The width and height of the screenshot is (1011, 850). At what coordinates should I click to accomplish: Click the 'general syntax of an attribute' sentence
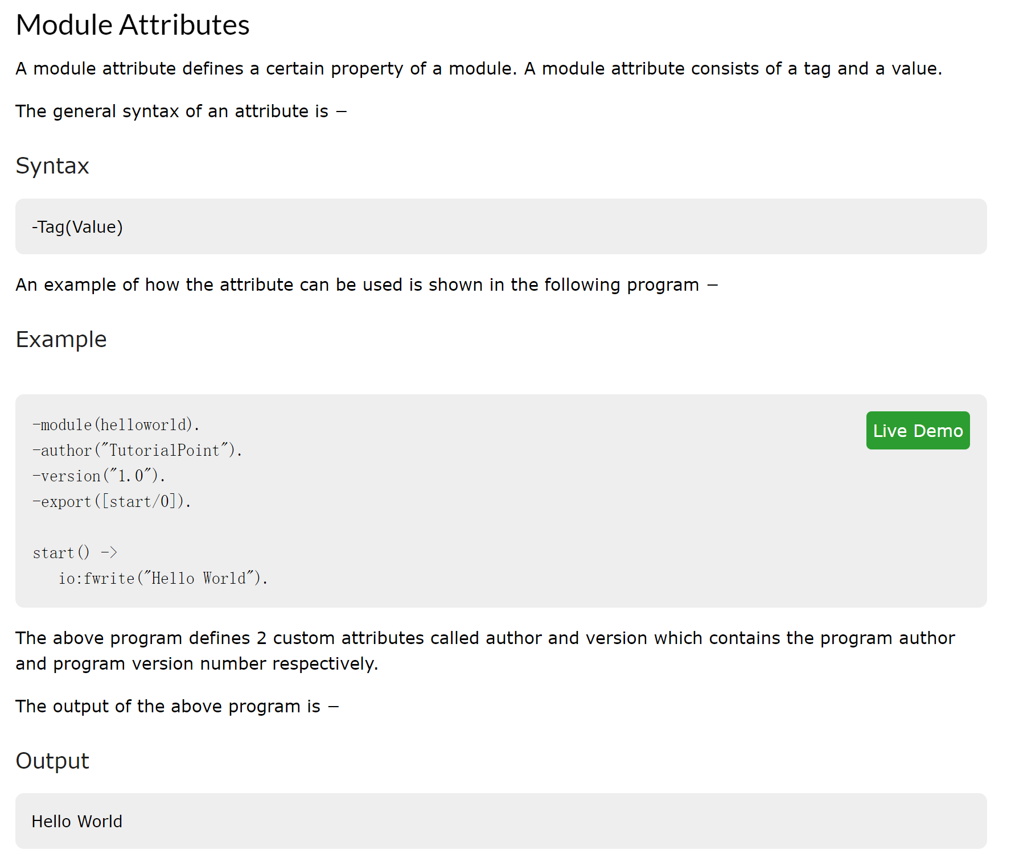pos(181,111)
